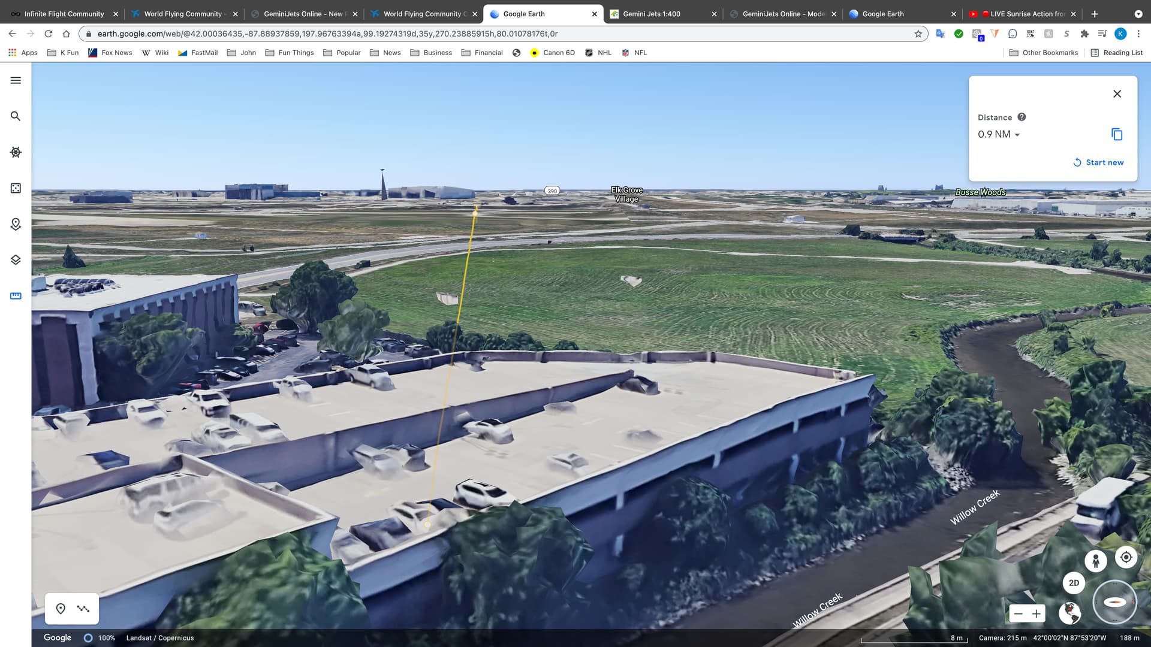Image resolution: width=1151 pixels, height=647 pixels.
Task: Bookmark this page with the star
Action: [x=918, y=34]
